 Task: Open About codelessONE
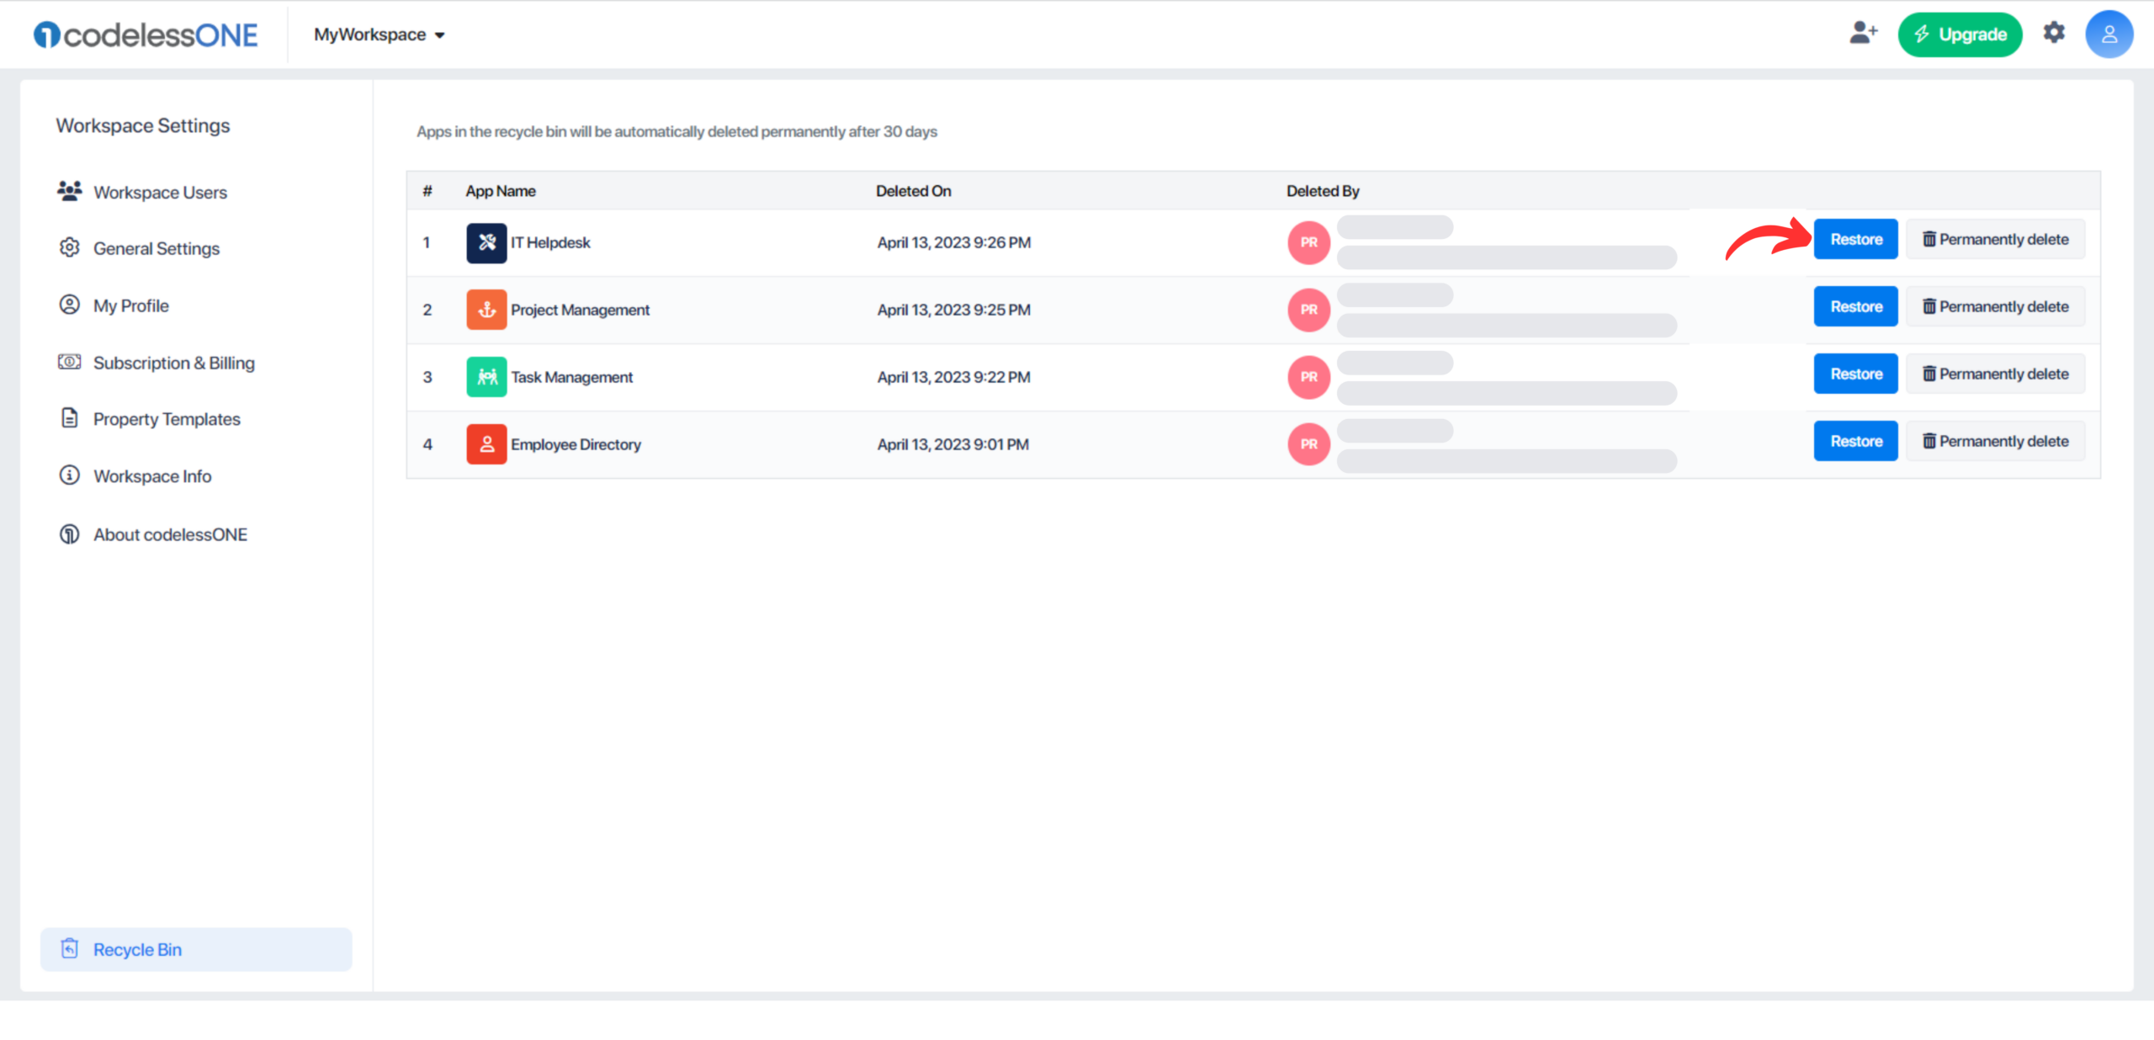171,534
